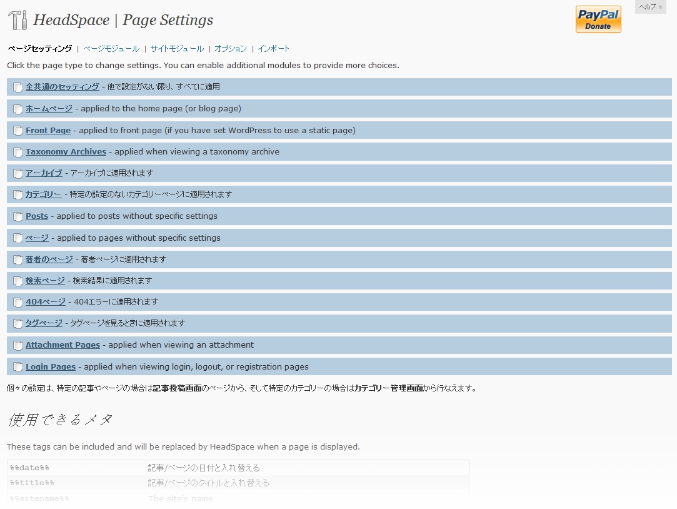Open アーカイブ settings link
677x509 pixels.
tap(44, 173)
